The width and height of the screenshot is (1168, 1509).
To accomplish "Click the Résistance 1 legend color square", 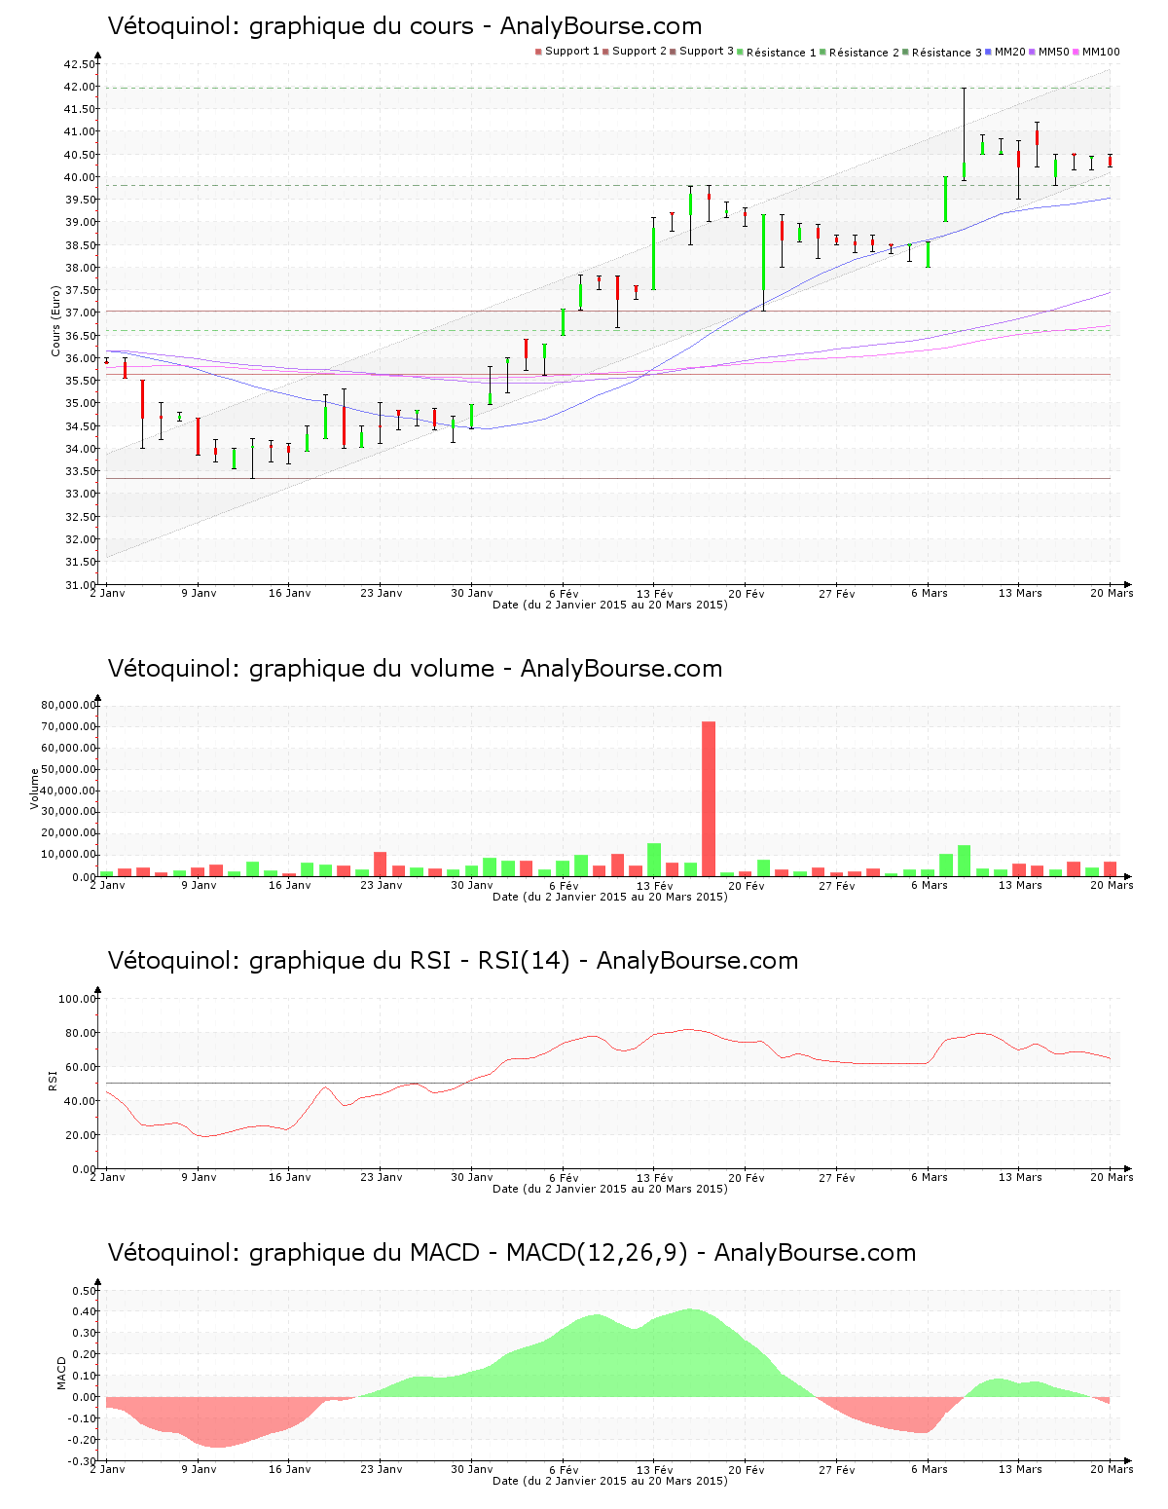I will (x=741, y=52).
